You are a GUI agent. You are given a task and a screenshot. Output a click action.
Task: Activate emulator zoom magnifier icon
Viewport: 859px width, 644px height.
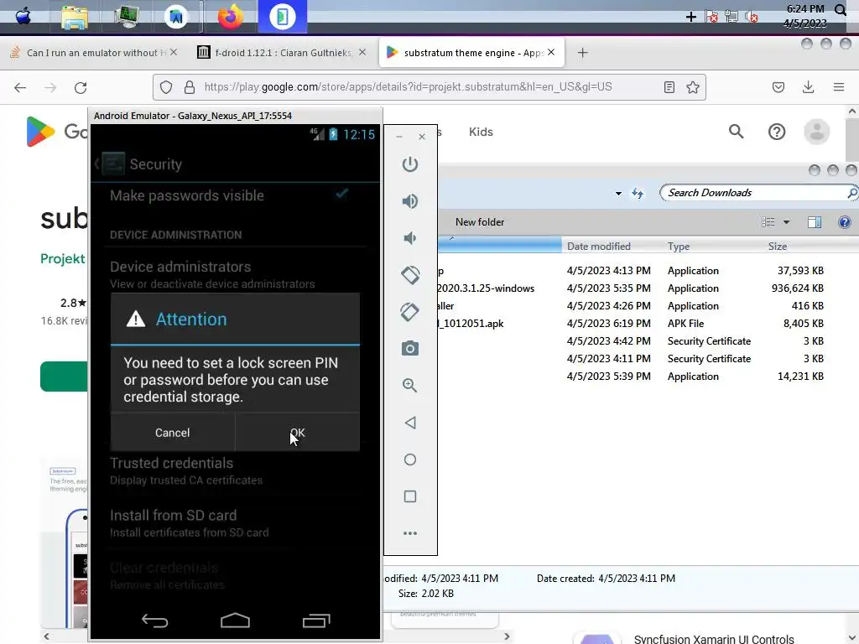point(409,386)
